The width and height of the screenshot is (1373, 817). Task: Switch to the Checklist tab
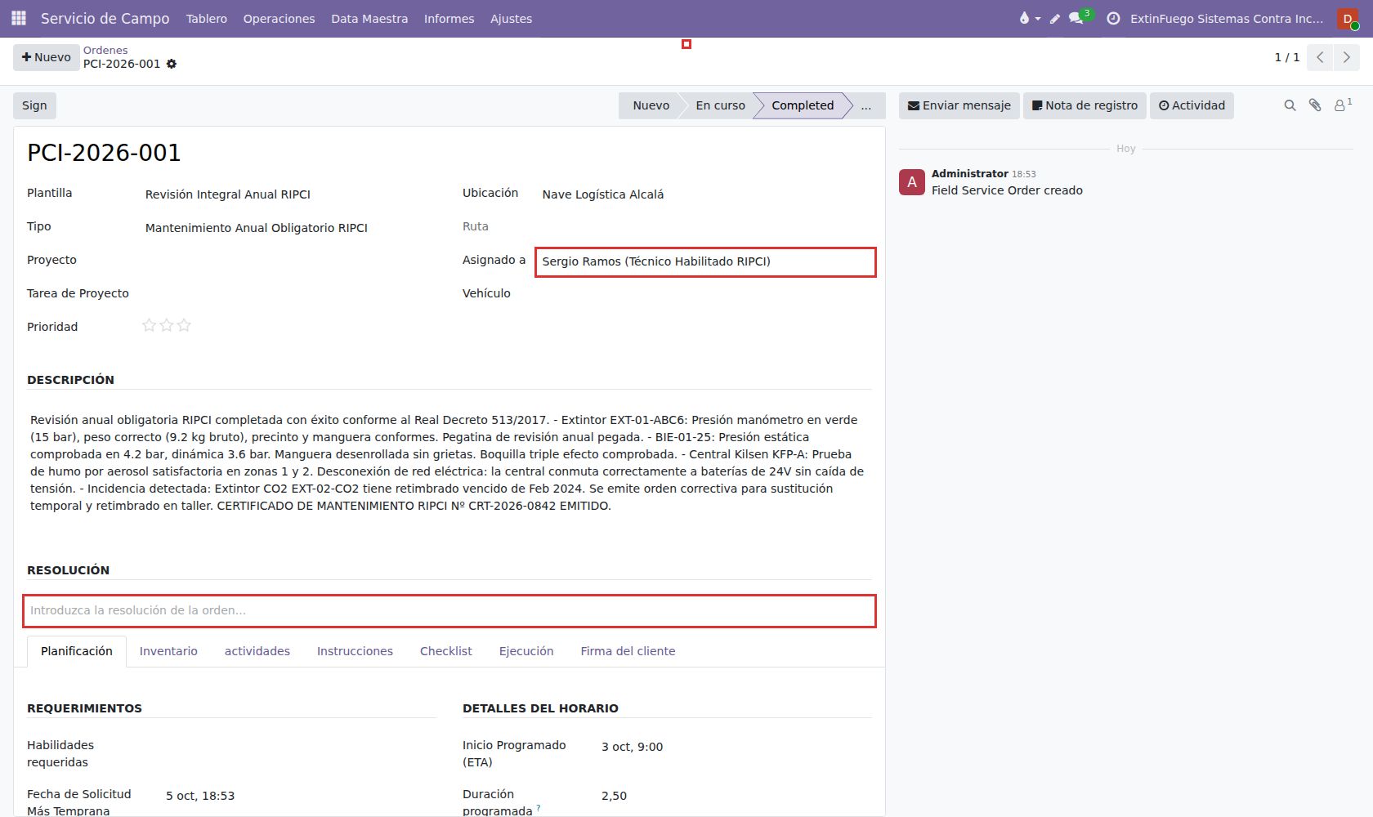coord(445,651)
